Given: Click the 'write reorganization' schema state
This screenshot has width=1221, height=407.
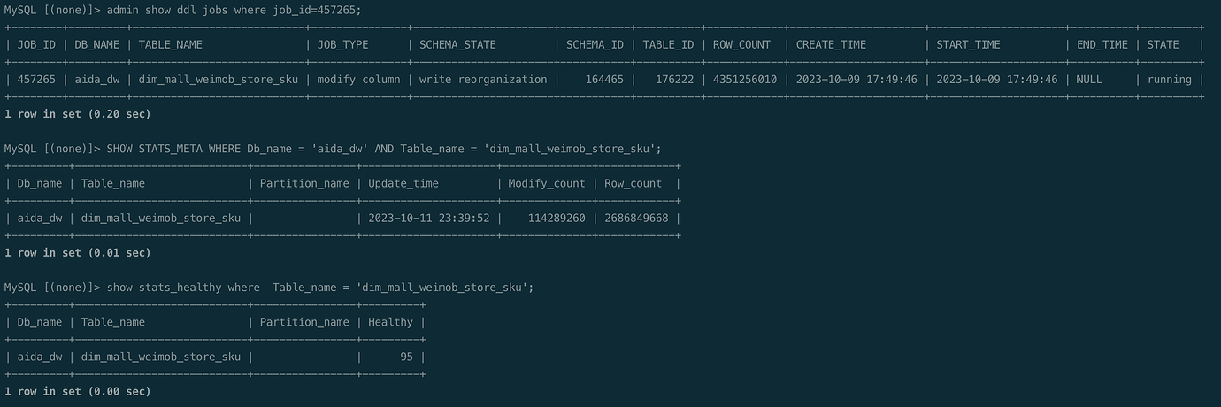Looking at the screenshot, I should [x=483, y=80].
